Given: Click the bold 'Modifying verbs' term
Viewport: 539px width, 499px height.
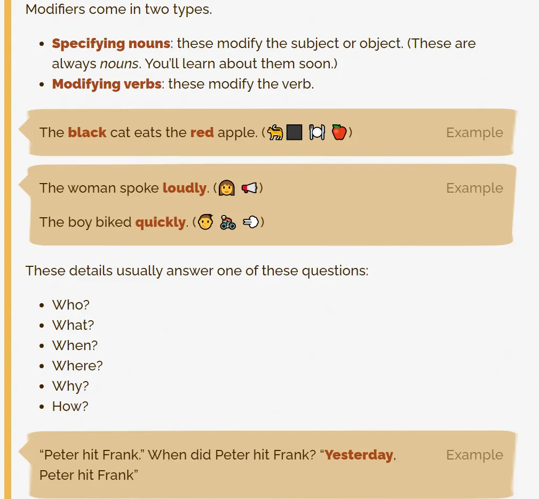Looking at the screenshot, I should tap(107, 84).
